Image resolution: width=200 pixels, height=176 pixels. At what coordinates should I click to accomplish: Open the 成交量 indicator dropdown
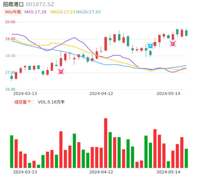coord(22,102)
